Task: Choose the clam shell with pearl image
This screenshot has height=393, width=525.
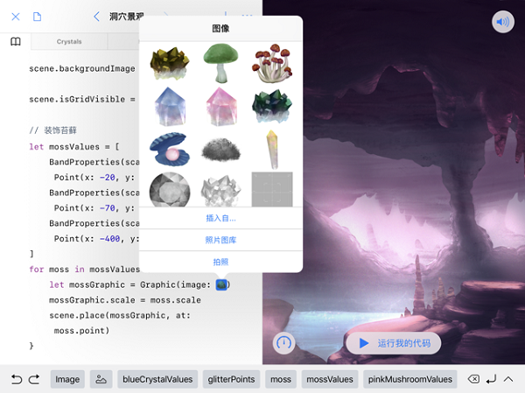Action: coord(170,150)
